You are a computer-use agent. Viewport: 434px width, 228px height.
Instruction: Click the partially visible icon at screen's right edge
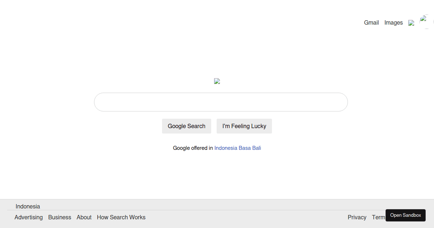pyautogui.click(x=433, y=22)
